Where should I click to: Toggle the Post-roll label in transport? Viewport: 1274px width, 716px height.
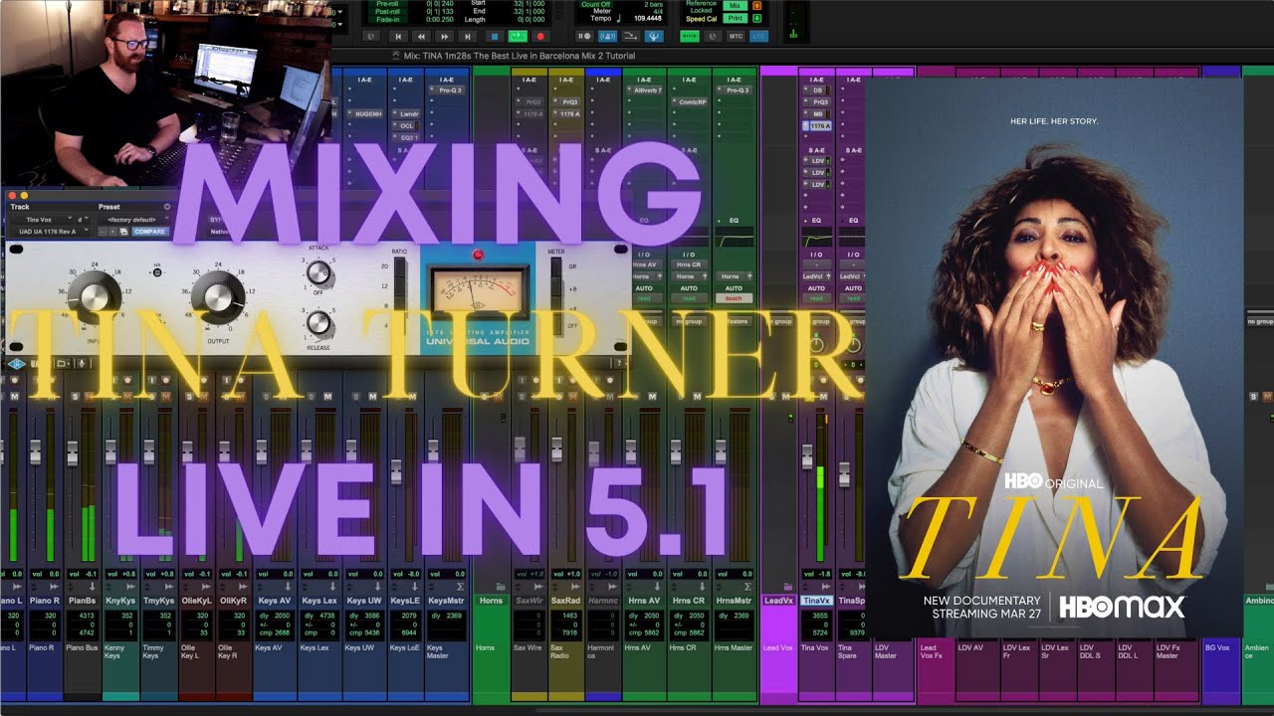[387, 12]
